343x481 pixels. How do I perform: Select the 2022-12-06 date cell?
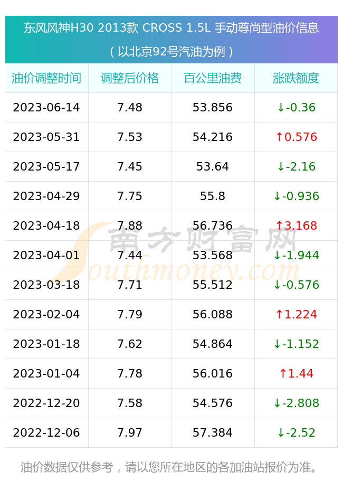pyautogui.click(x=46, y=433)
